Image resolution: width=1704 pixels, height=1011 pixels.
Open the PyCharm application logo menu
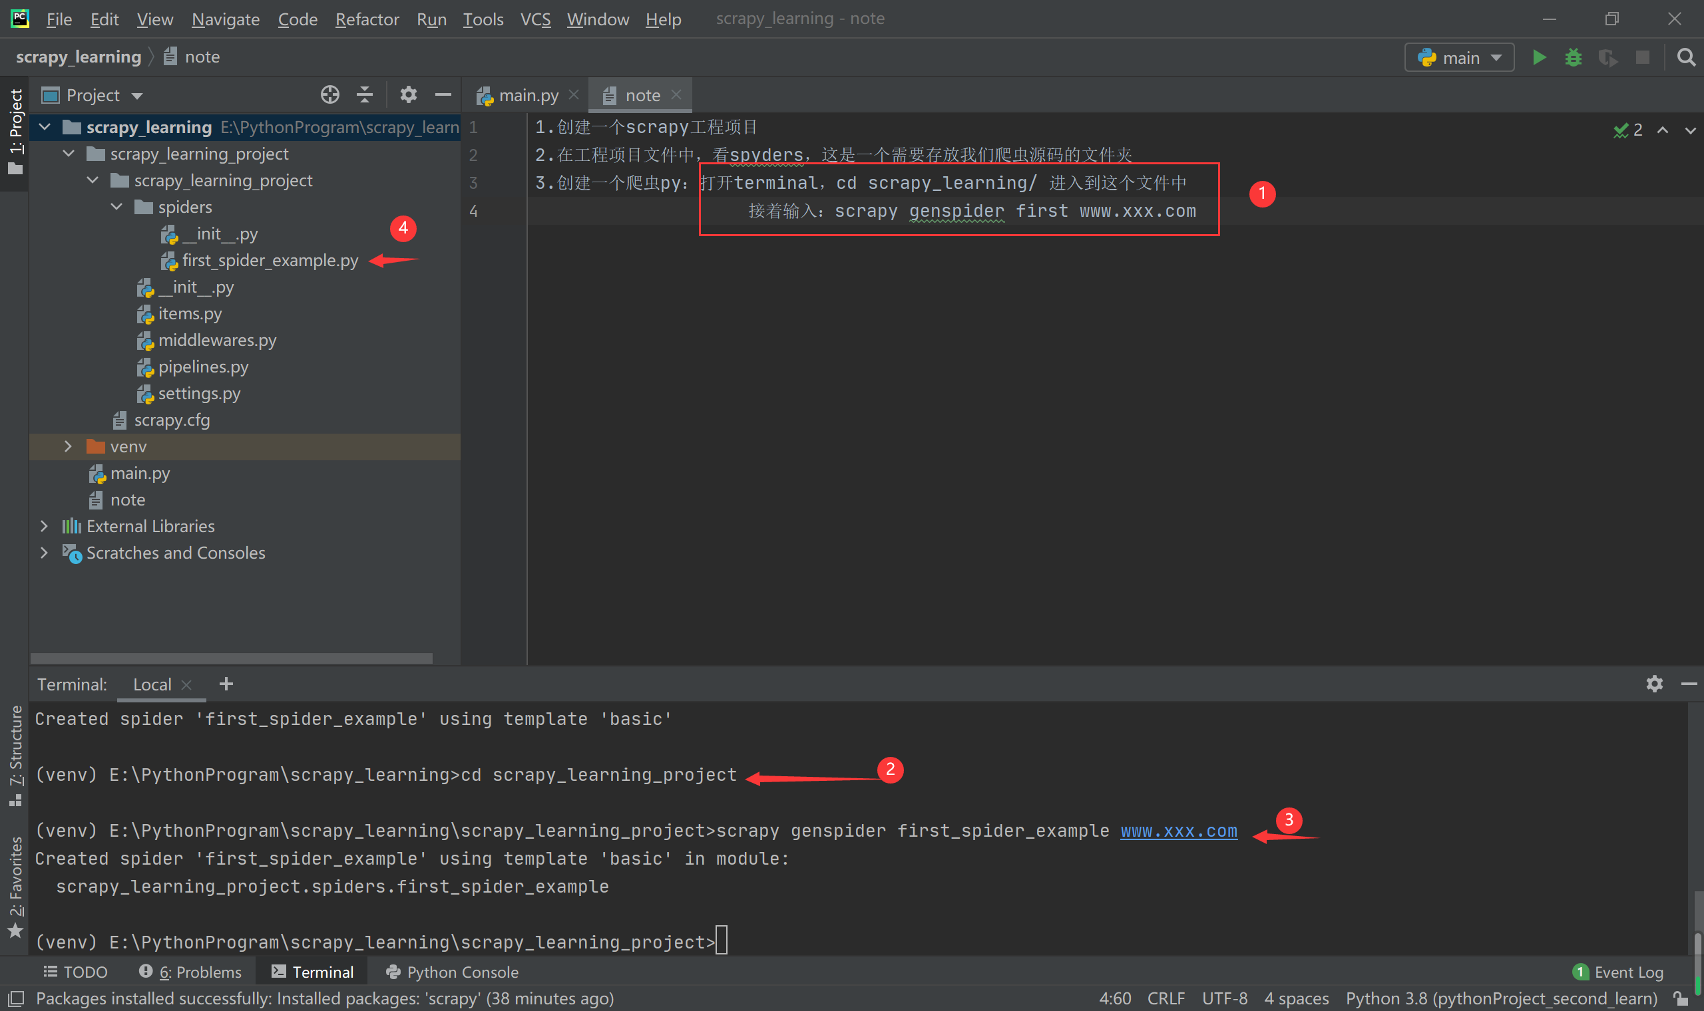coord(20,19)
